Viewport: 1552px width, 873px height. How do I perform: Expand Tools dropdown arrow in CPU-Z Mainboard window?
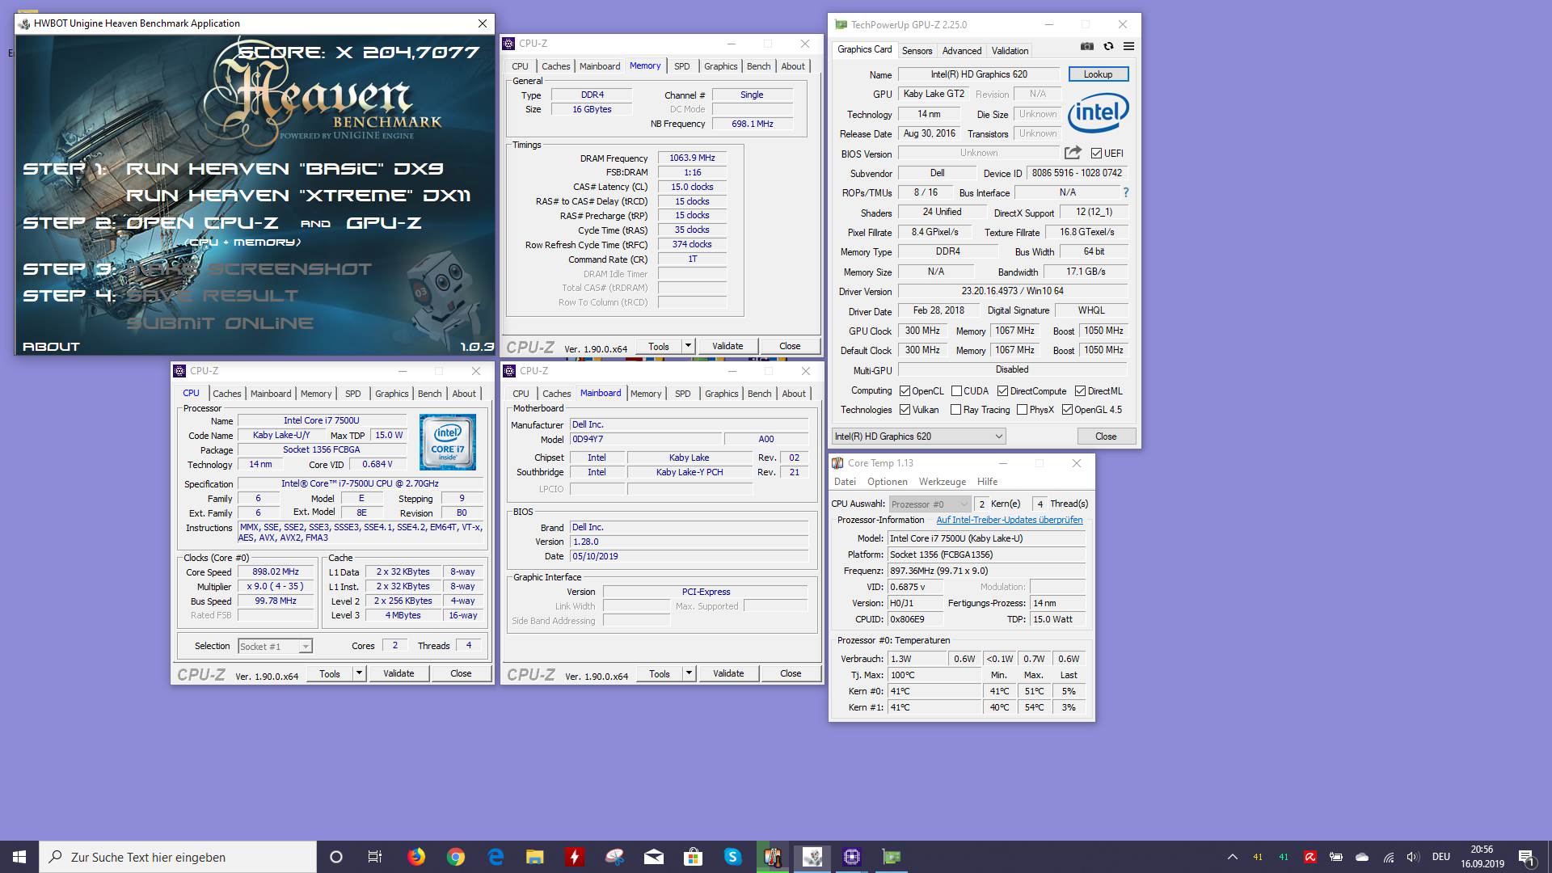pyautogui.click(x=689, y=673)
